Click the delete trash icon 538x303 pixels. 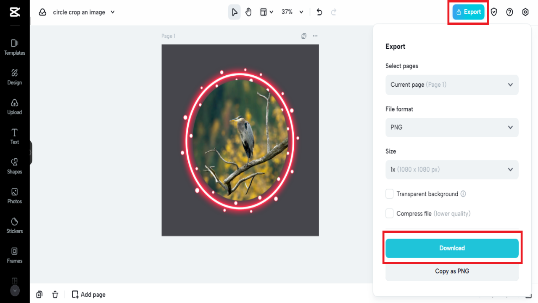55,295
